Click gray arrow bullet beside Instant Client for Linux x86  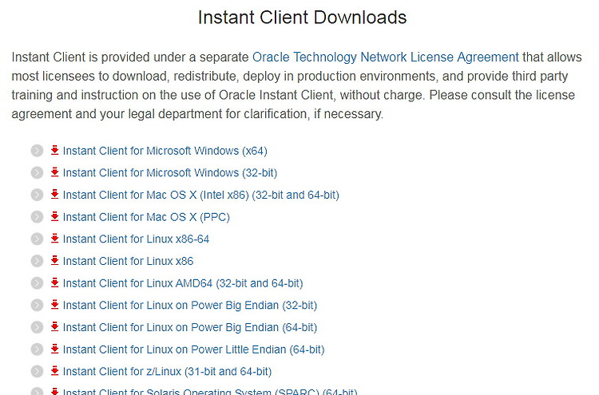[37, 261]
